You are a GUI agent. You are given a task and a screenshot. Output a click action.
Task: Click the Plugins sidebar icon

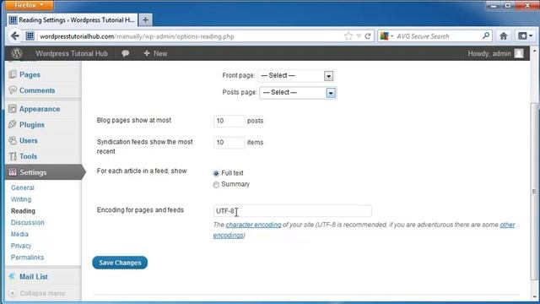(x=13, y=124)
